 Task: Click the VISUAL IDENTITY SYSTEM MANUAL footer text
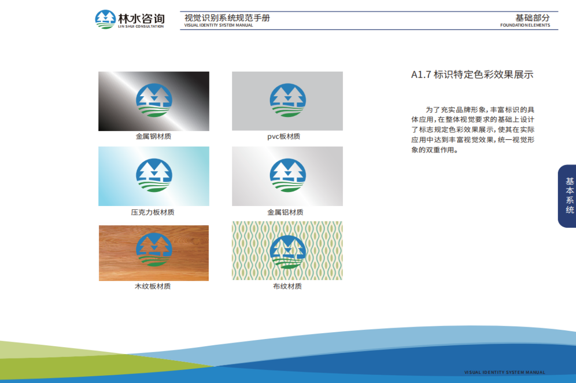click(x=504, y=373)
